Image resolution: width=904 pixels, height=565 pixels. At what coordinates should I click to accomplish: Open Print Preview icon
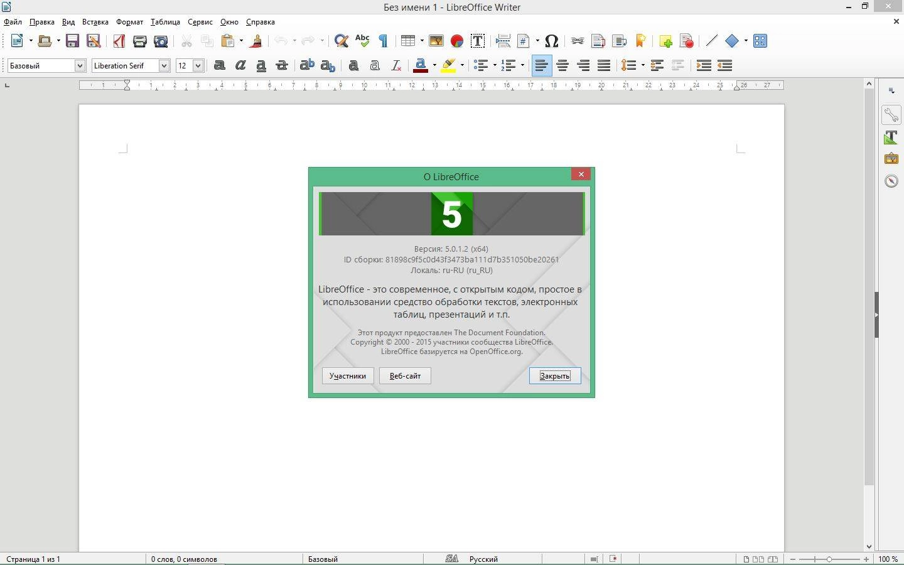161,41
